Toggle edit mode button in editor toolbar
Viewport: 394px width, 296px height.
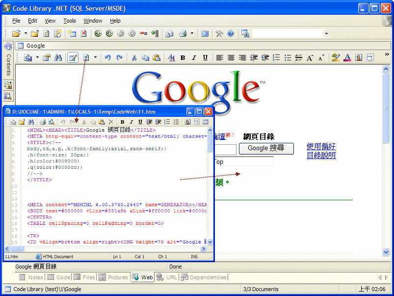point(73,57)
